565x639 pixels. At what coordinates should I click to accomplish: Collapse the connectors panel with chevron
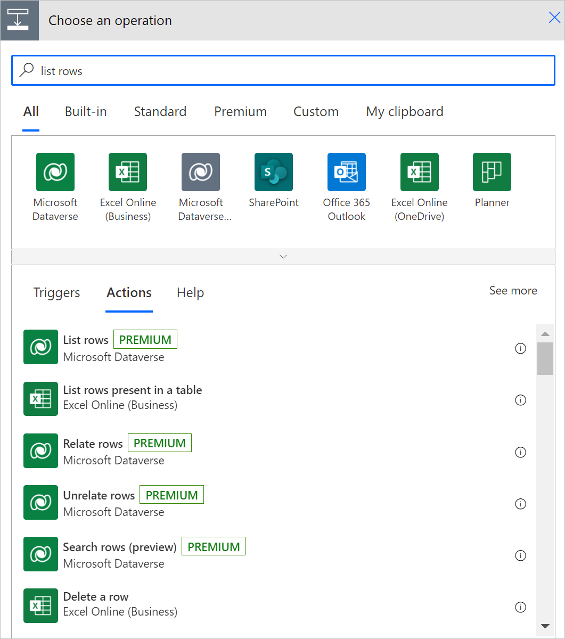click(283, 257)
